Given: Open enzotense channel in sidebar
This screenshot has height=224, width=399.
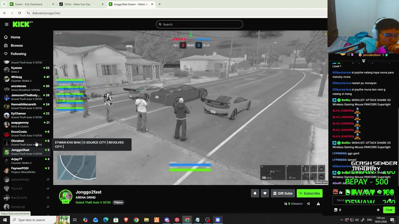Looking at the screenshot, I should tap(26, 88).
